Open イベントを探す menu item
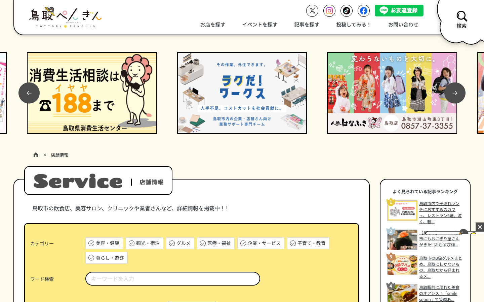Image resolution: width=484 pixels, height=302 pixels. [260, 24]
